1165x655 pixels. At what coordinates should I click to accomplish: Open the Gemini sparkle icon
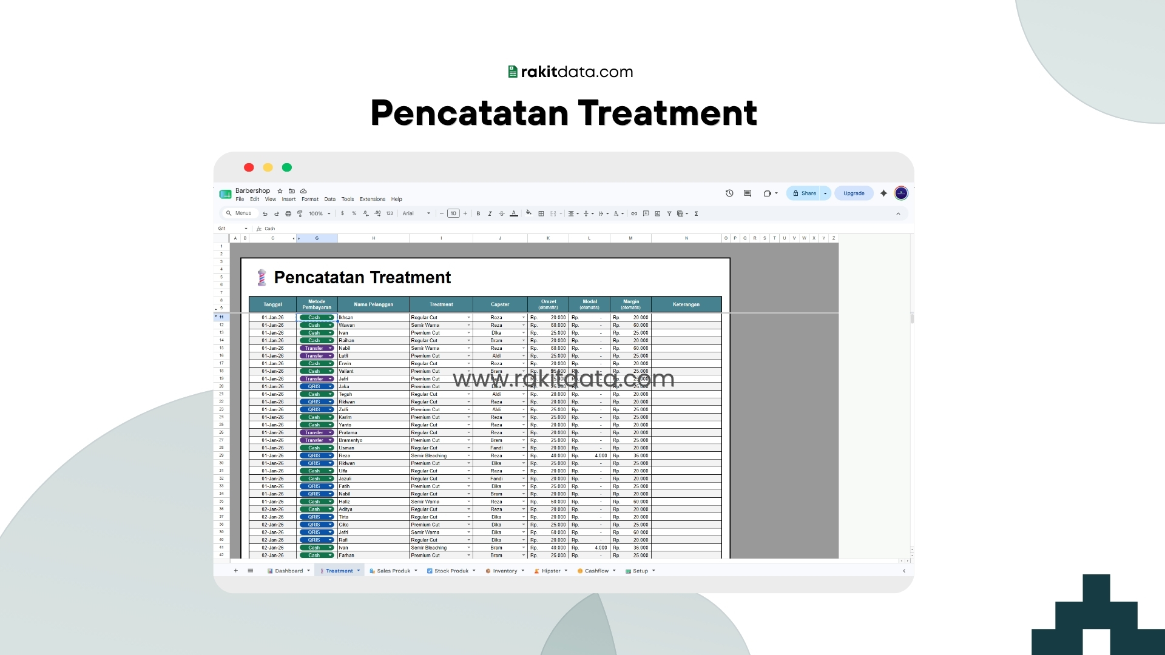883,193
